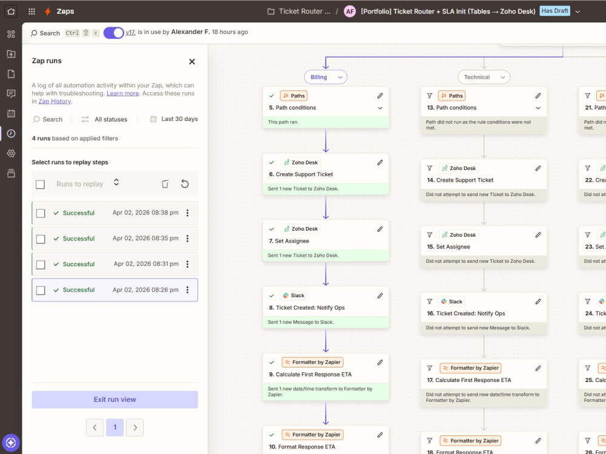Edit step 8 Notify Ops pencil
The width and height of the screenshot is (606, 454).
(x=380, y=296)
